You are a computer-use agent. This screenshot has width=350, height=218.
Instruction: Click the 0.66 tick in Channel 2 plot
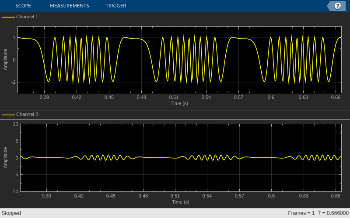click(x=336, y=196)
